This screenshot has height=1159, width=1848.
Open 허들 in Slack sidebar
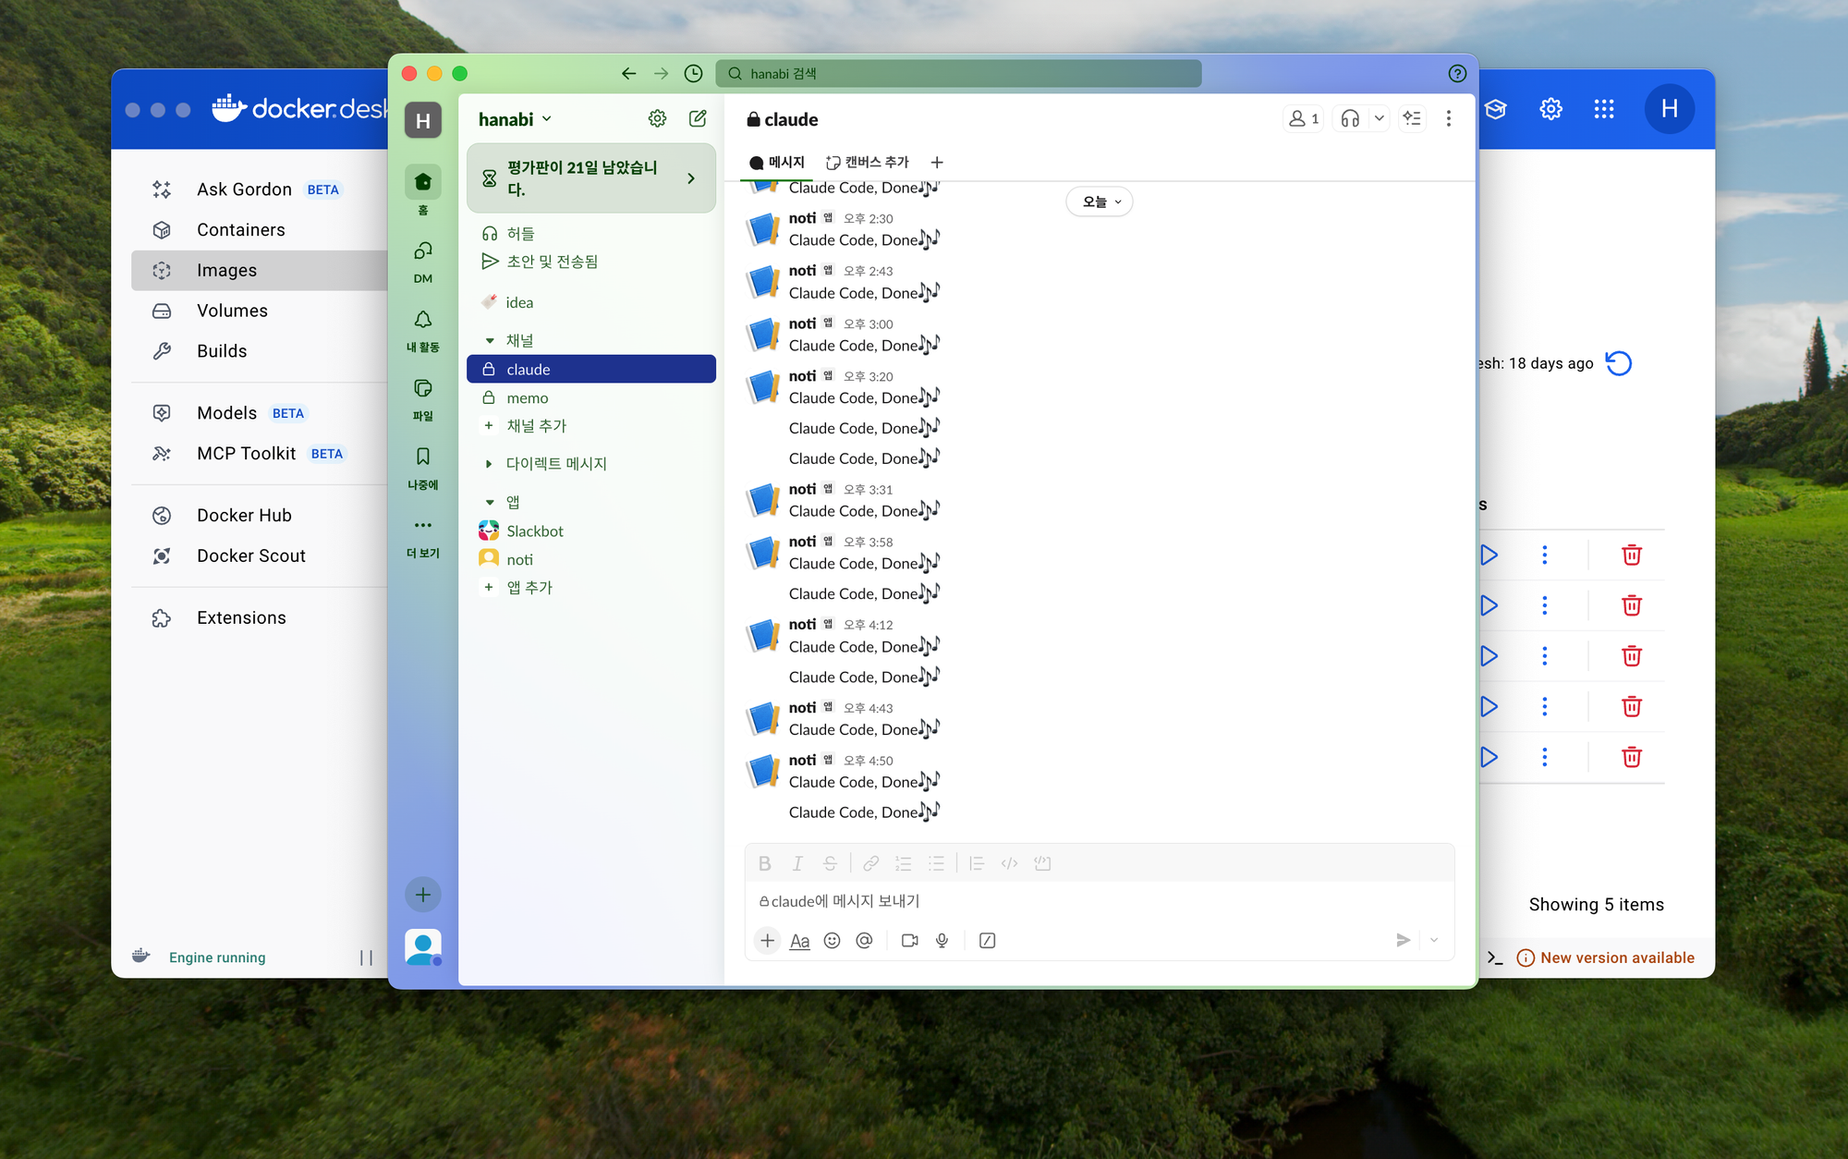[591, 234]
